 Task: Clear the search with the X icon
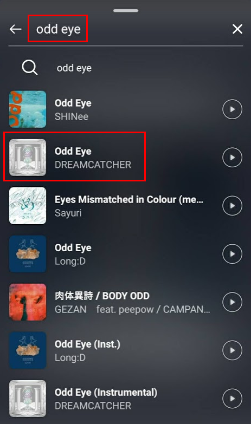tap(237, 29)
